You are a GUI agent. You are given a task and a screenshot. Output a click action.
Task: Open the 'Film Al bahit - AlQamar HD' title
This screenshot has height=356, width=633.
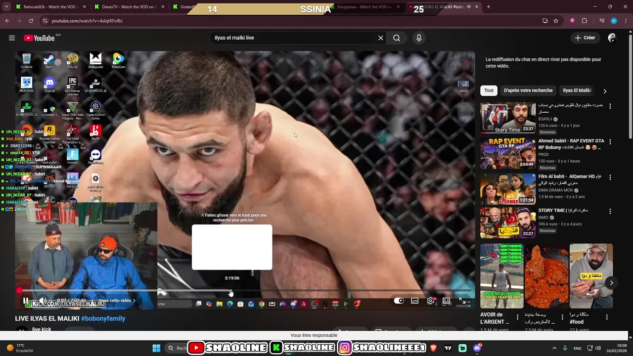click(x=570, y=179)
